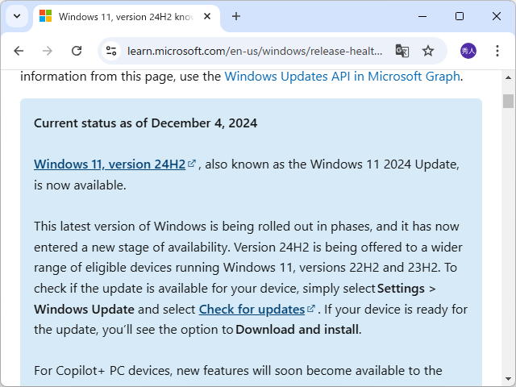Open the tab search dropdown chevron
This screenshot has height=387, width=516.
click(x=17, y=16)
